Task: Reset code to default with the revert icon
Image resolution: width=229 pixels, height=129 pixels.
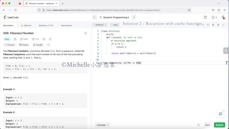Action: [x=208, y=25]
